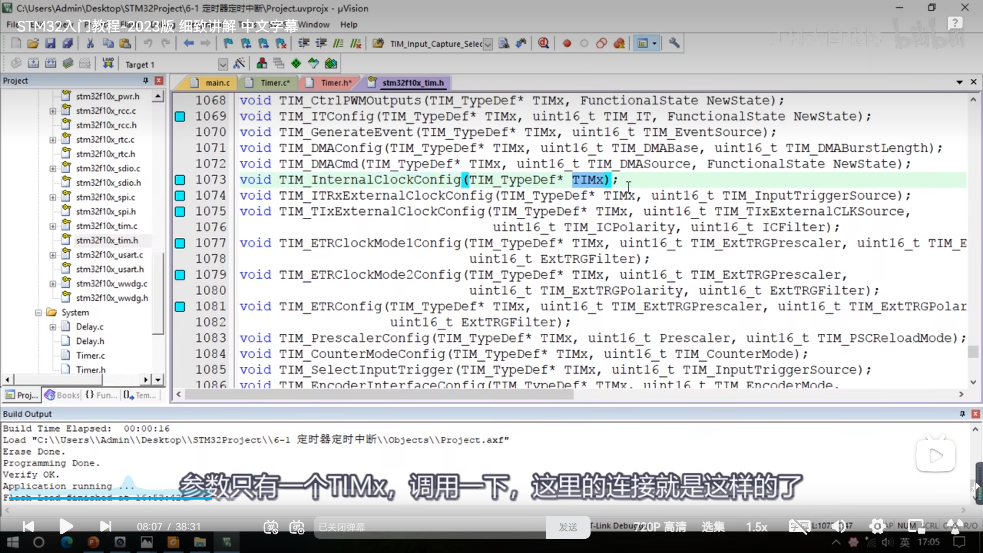Switch to the main.c tab

point(217,83)
